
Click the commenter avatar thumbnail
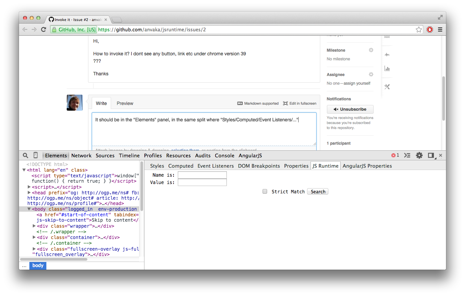(75, 103)
